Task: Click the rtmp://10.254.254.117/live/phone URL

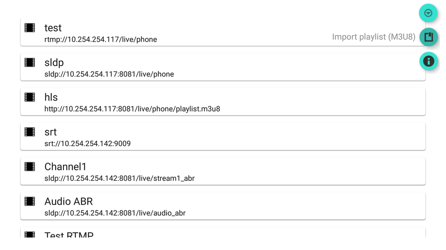Action: pyautogui.click(x=101, y=40)
